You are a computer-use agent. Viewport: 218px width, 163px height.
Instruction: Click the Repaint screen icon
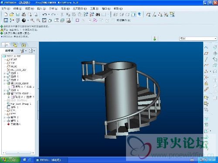pyautogui.click(x=6, y=20)
